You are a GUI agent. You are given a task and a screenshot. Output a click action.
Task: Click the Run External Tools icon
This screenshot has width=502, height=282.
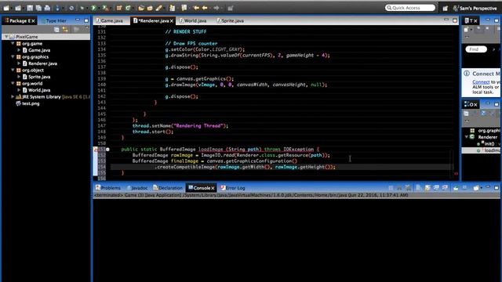coord(105,8)
